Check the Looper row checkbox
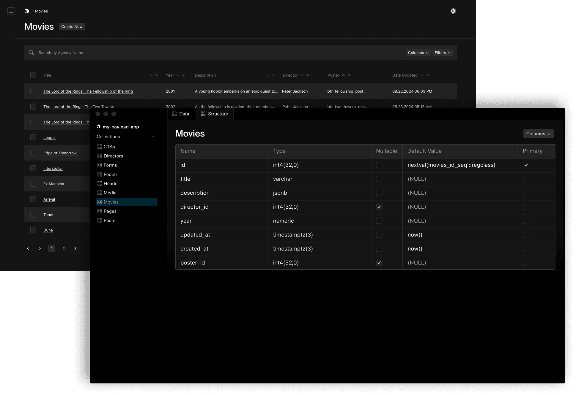 point(33,137)
